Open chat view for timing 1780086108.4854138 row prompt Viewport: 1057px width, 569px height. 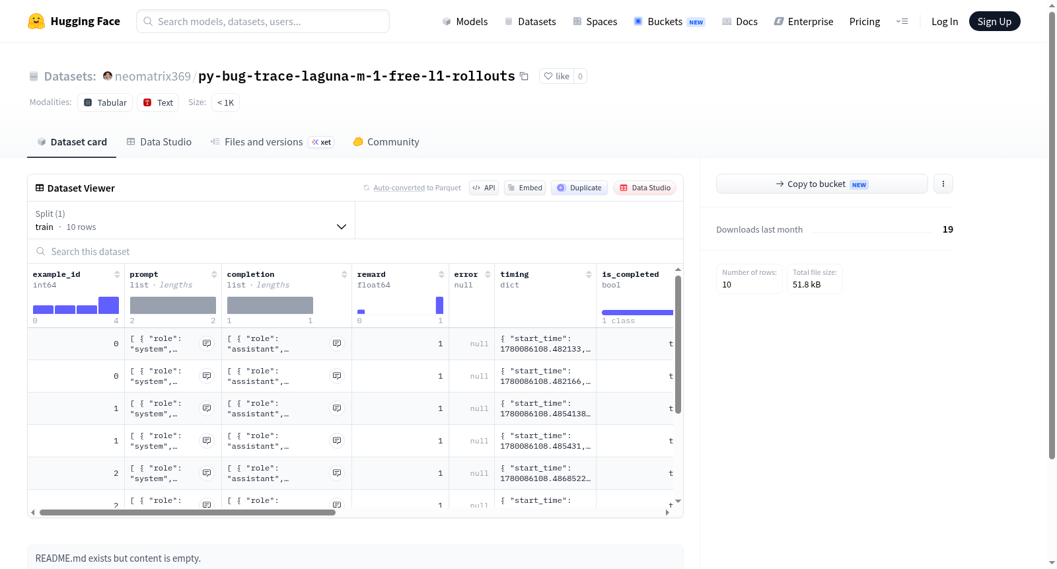pos(207,408)
